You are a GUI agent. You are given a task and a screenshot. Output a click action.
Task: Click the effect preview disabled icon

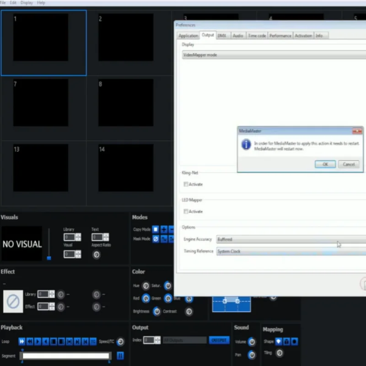click(x=13, y=301)
